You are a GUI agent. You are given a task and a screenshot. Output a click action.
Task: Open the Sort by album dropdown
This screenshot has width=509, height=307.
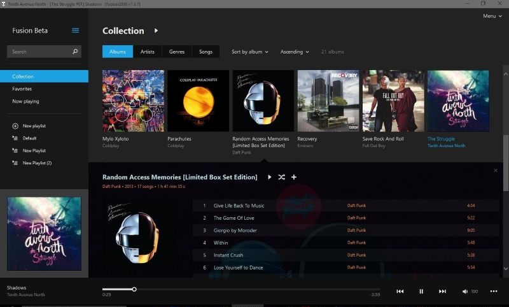pos(250,52)
